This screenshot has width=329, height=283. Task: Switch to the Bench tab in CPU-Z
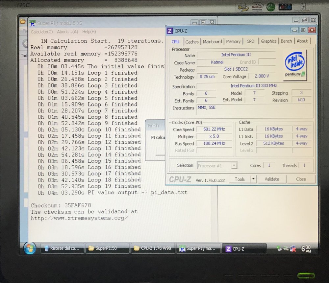tap(286, 41)
